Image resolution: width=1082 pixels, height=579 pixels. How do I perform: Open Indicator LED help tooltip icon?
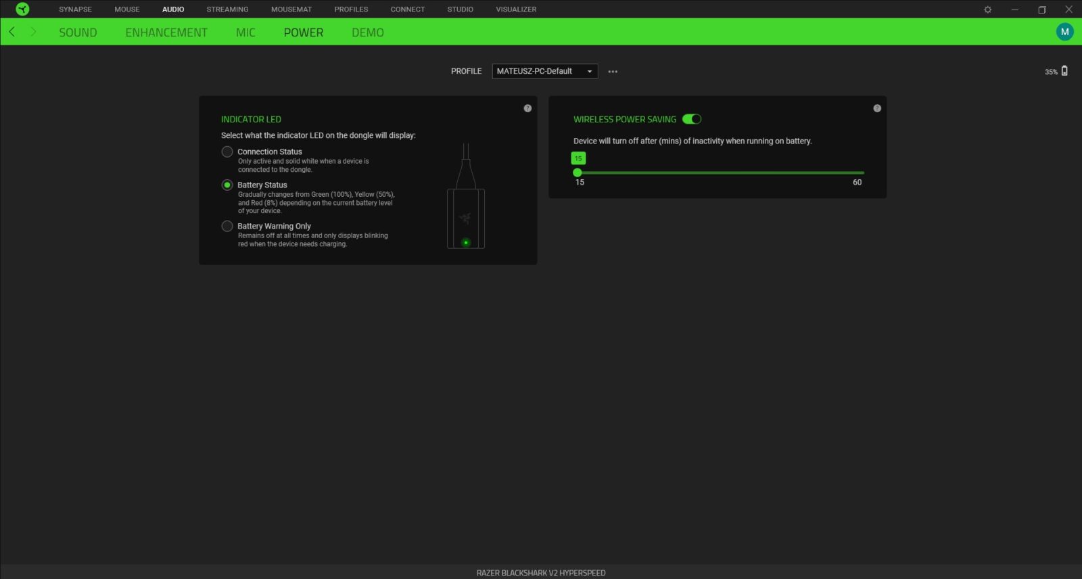coord(527,108)
